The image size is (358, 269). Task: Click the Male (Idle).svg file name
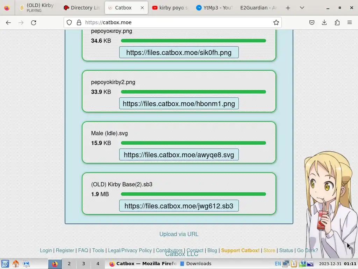point(109,133)
